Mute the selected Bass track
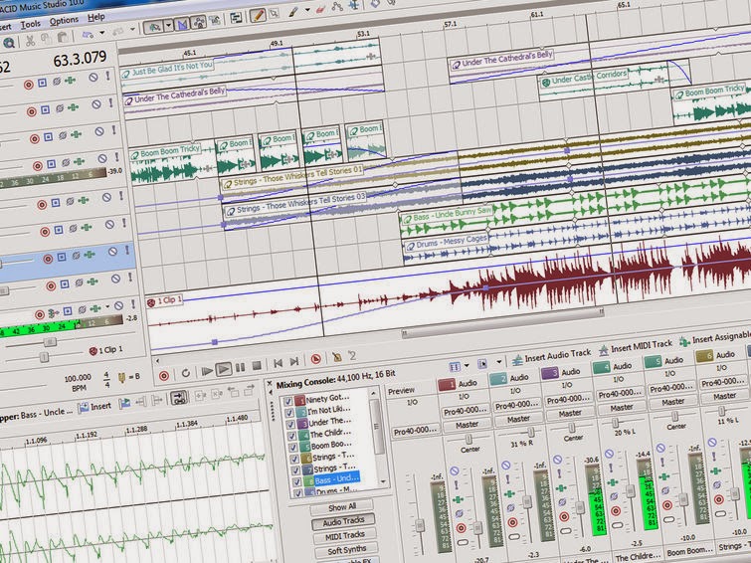 click(112, 252)
